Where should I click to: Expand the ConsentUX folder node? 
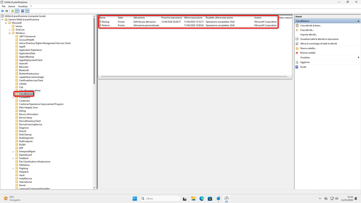(x=13, y=98)
